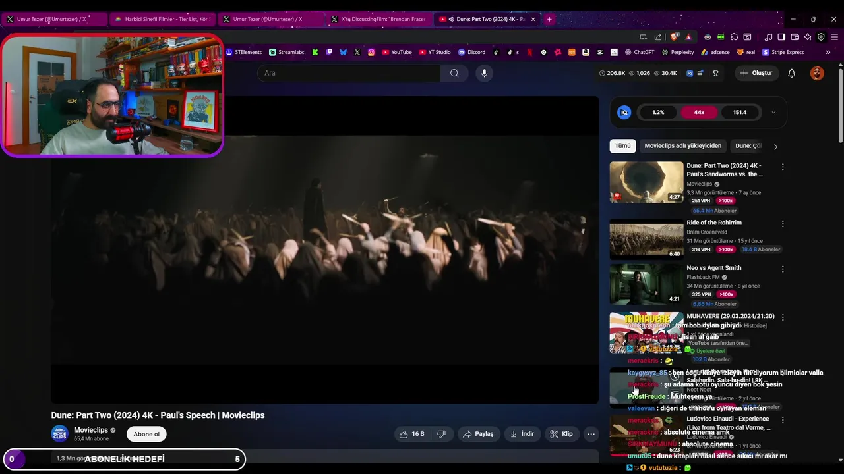The image size is (844, 474).
Task: Like the video with 16 B likes
Action: [x=411, y=434]
